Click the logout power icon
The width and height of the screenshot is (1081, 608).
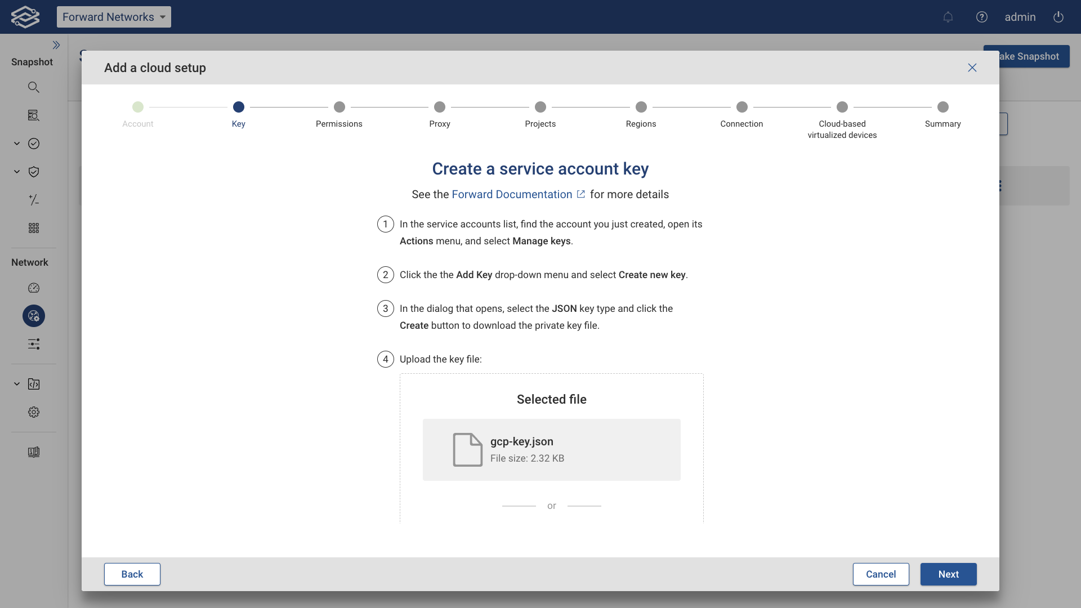tap(1058, 17)
